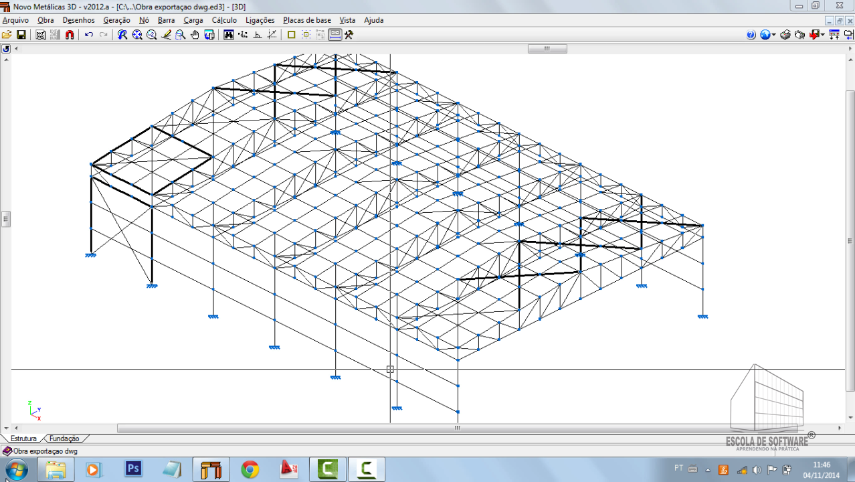
Task: Click the yellow square window selection icon
Action: [x=291, y=35]
